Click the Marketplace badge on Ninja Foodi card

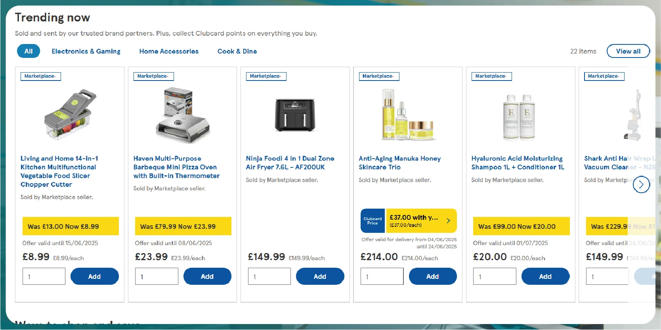(266, 76)
